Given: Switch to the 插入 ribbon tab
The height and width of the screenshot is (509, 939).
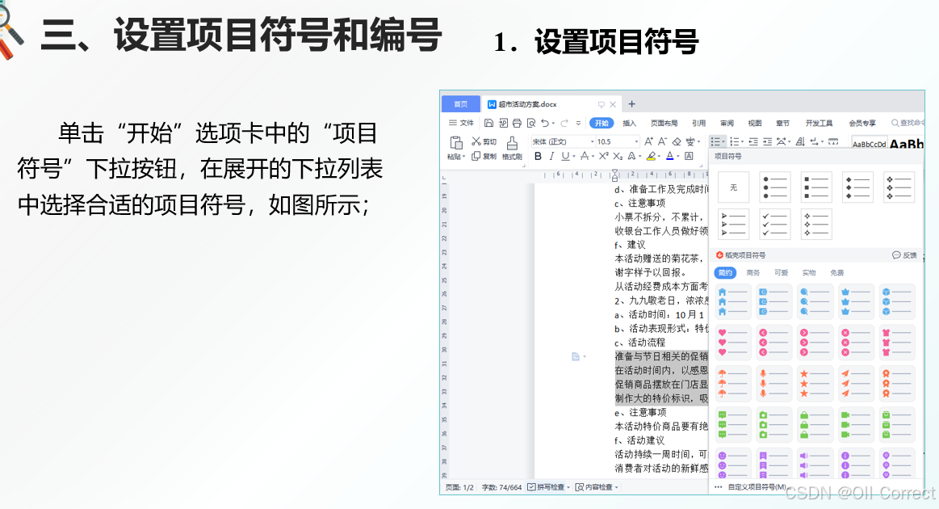Looking at the screenshot, I should 630,123.
